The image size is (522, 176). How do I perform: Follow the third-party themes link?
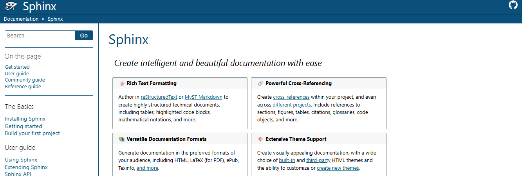point(318,160)
